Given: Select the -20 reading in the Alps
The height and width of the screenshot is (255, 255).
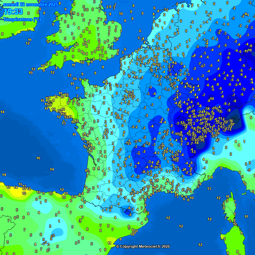Looking at the screenshot, I should coord(232,124).
